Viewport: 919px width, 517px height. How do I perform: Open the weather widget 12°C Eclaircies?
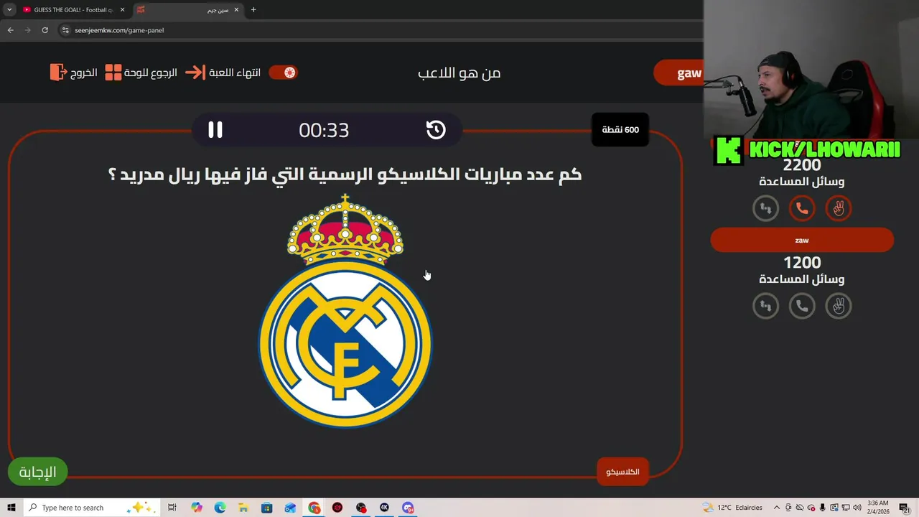(x=732, y=508)
